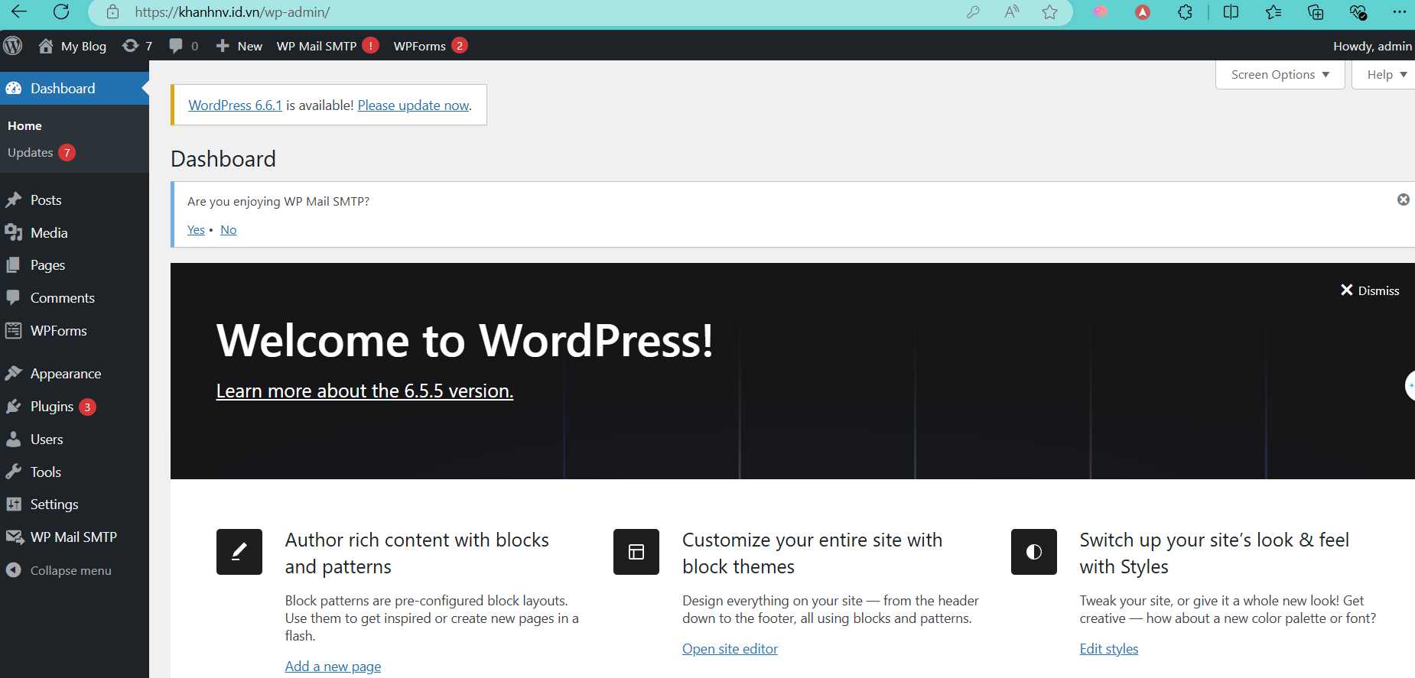Click the site info lock icon
This screenshot has width=1415, height=678.
click(112, 11)
